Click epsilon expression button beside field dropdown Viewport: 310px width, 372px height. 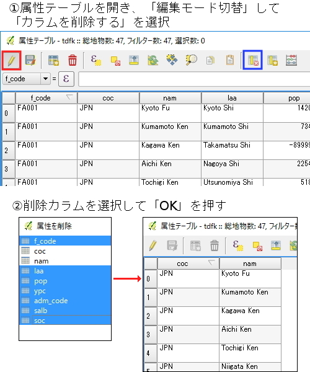pos(66,79)
